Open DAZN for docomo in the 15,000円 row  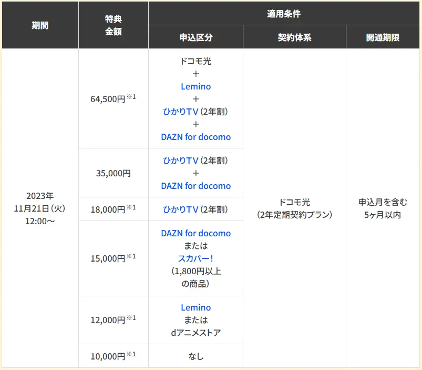195,233
